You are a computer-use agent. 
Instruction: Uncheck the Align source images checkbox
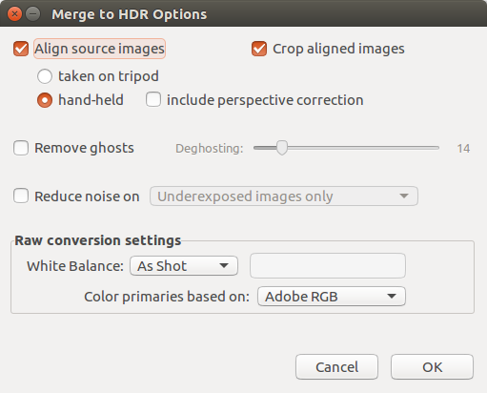coord(21,49)
